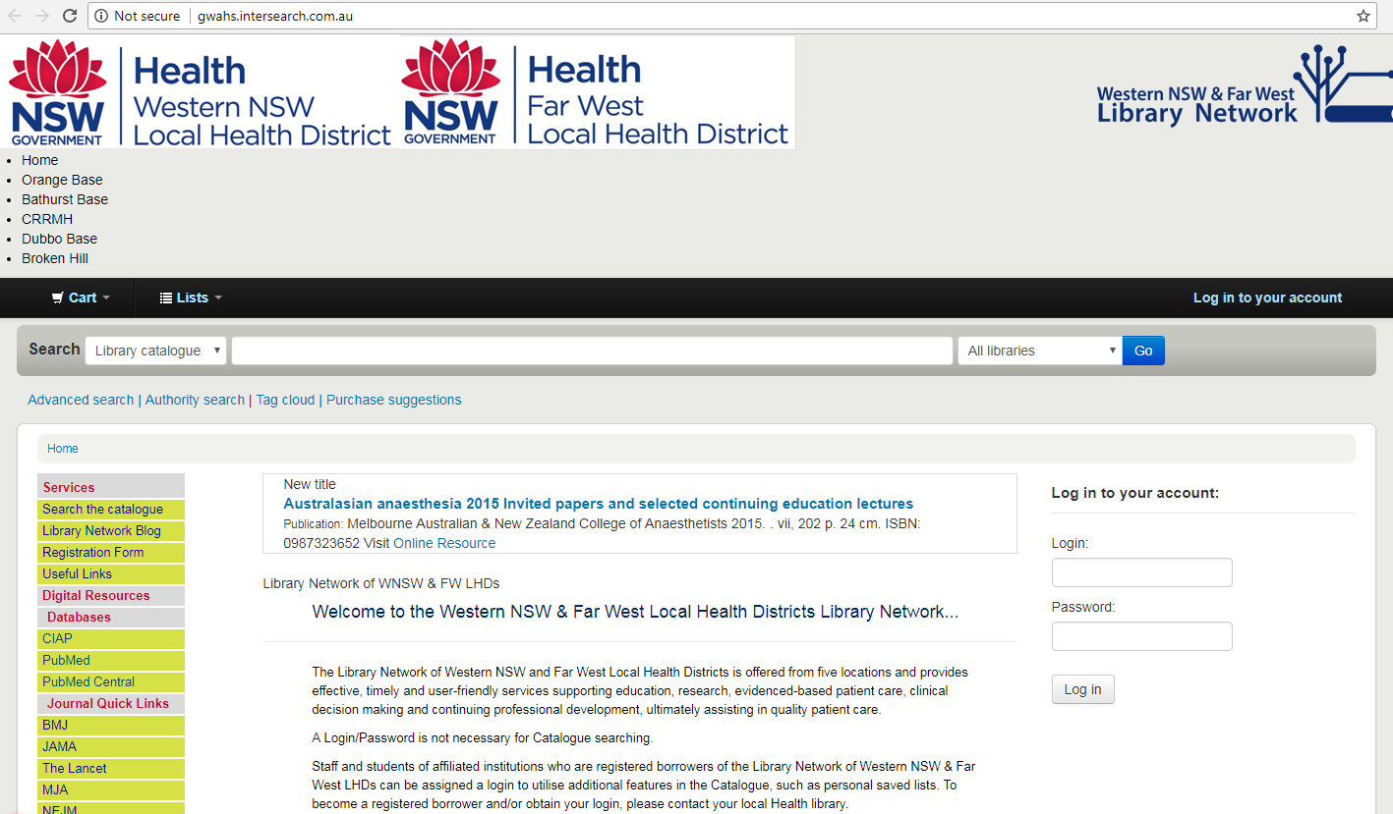Click the main catalogue search text box

click(592, 351)
